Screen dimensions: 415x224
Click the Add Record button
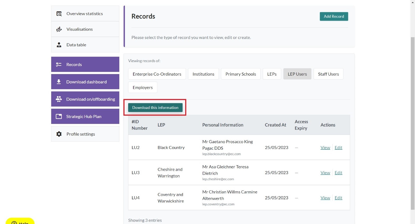click(334, 16)
